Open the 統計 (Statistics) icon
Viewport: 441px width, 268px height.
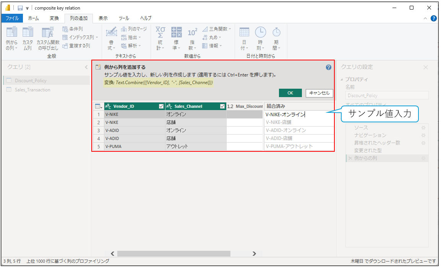160,33
